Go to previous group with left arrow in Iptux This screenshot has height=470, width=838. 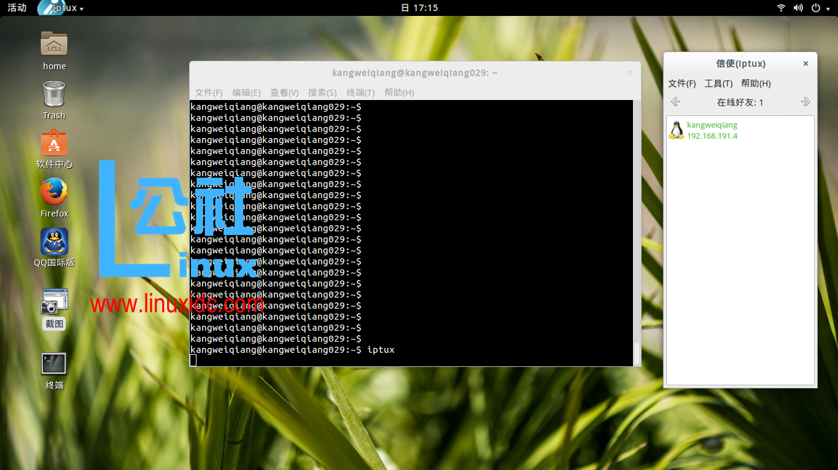(675, 102)
